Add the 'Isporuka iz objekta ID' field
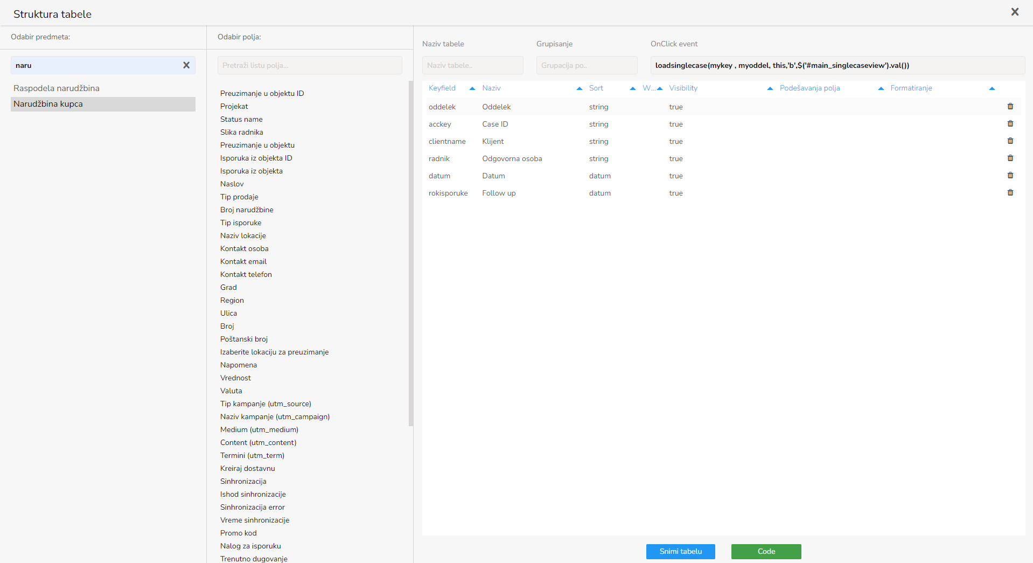Screen dimensions: 1033x563 [x=256, y=158]
